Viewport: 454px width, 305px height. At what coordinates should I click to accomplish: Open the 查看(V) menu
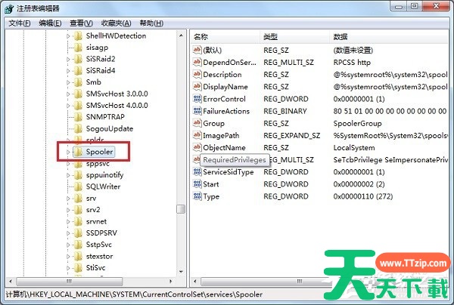pos(82,23)
